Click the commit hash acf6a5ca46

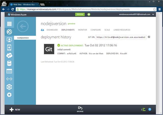[72, 53]
